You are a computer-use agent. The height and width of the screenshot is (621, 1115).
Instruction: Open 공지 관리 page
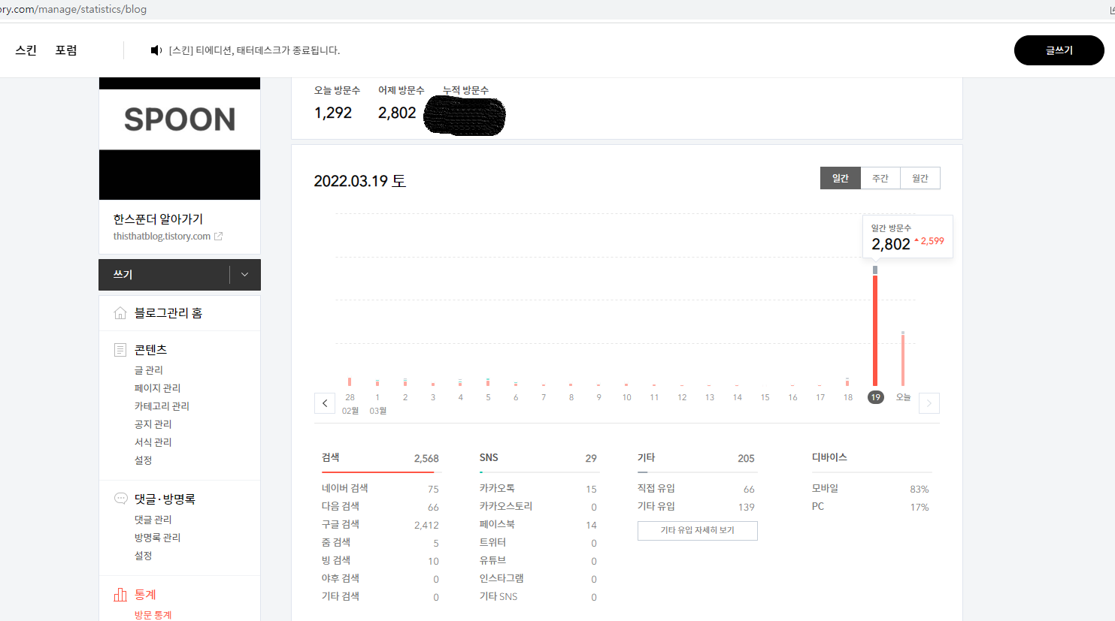[x=153, y=424]
